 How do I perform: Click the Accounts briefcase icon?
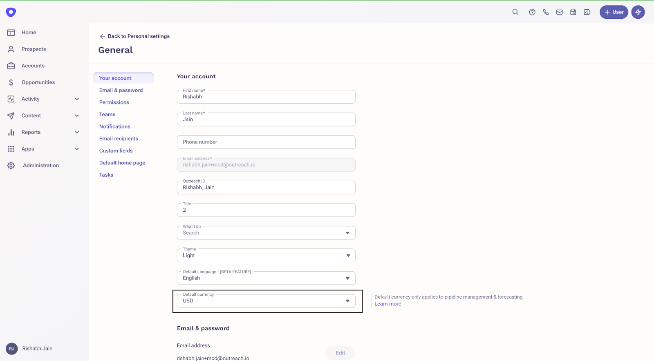(x=11, y=66)
